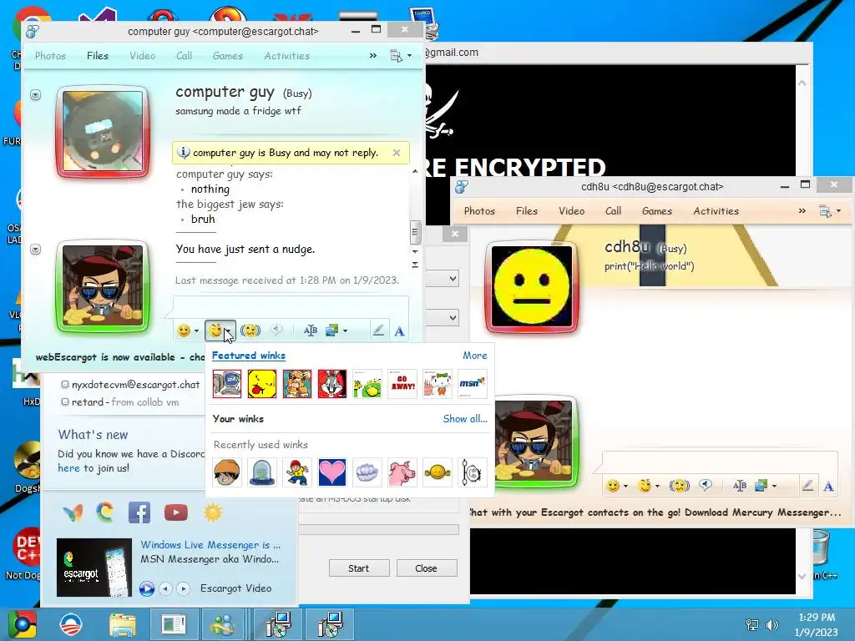Screen dimensions: 855x641
Task: Send the Bugs Bunny featured wink
Action: [332, 384]
